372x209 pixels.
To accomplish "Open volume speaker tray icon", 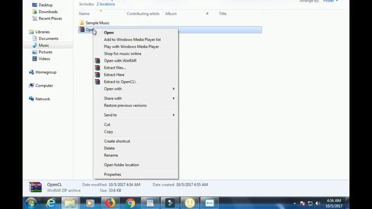I will [318, 203].
